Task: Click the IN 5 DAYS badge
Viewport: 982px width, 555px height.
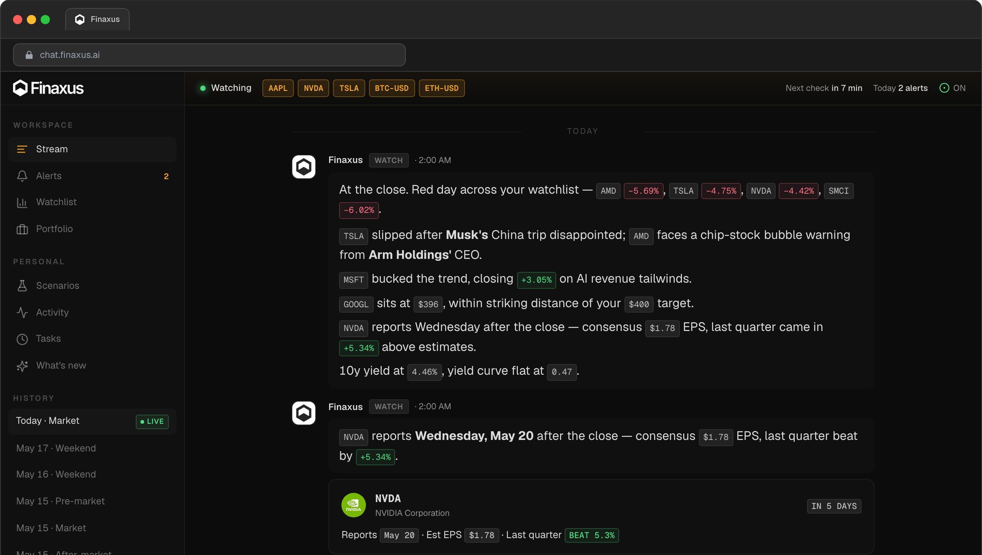Action: tap(834, 506)
